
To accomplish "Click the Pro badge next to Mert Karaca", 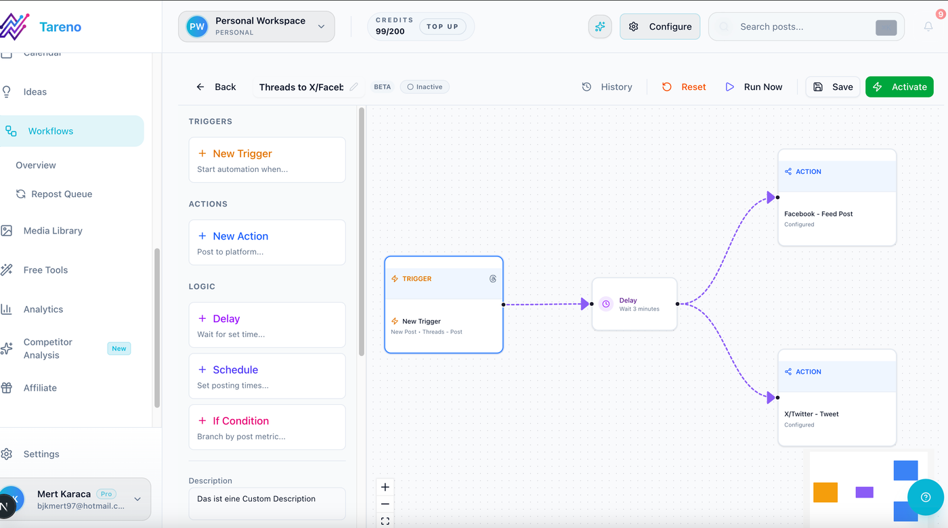I will [x=106, y=493].
